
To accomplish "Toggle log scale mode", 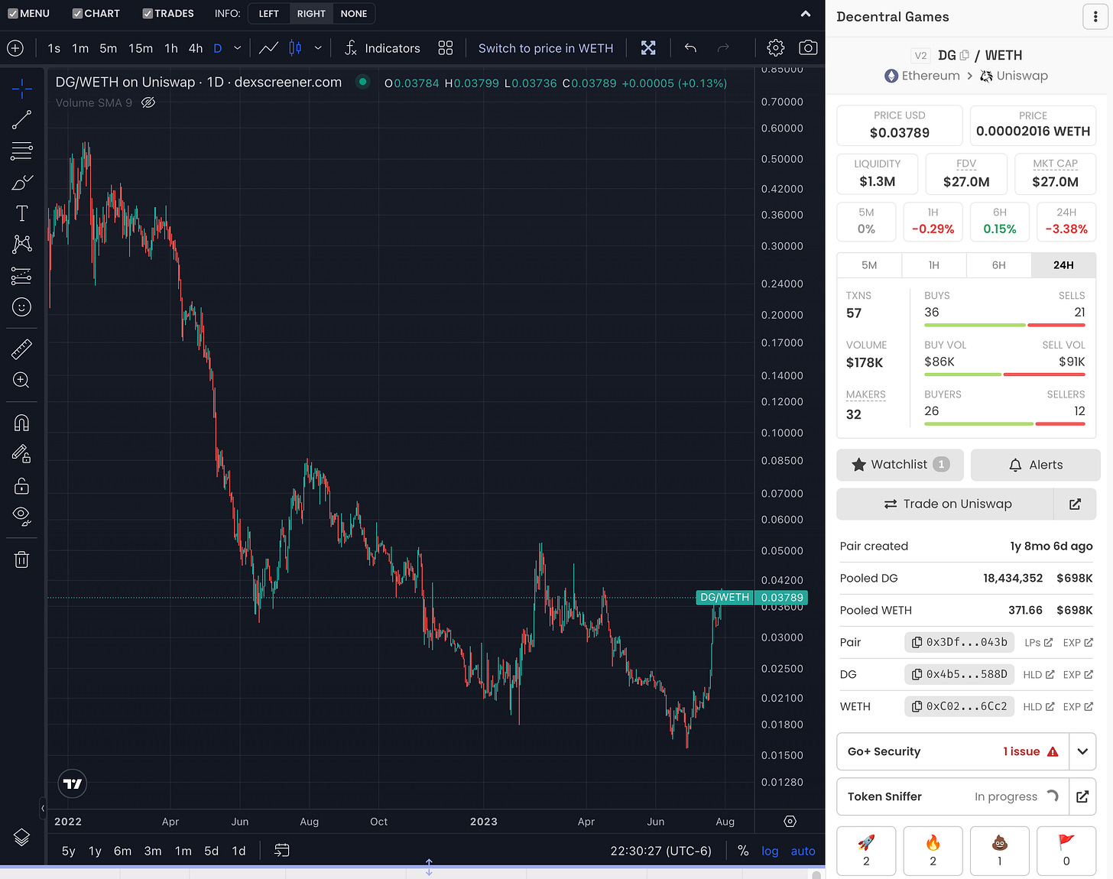I will point(770,851).
